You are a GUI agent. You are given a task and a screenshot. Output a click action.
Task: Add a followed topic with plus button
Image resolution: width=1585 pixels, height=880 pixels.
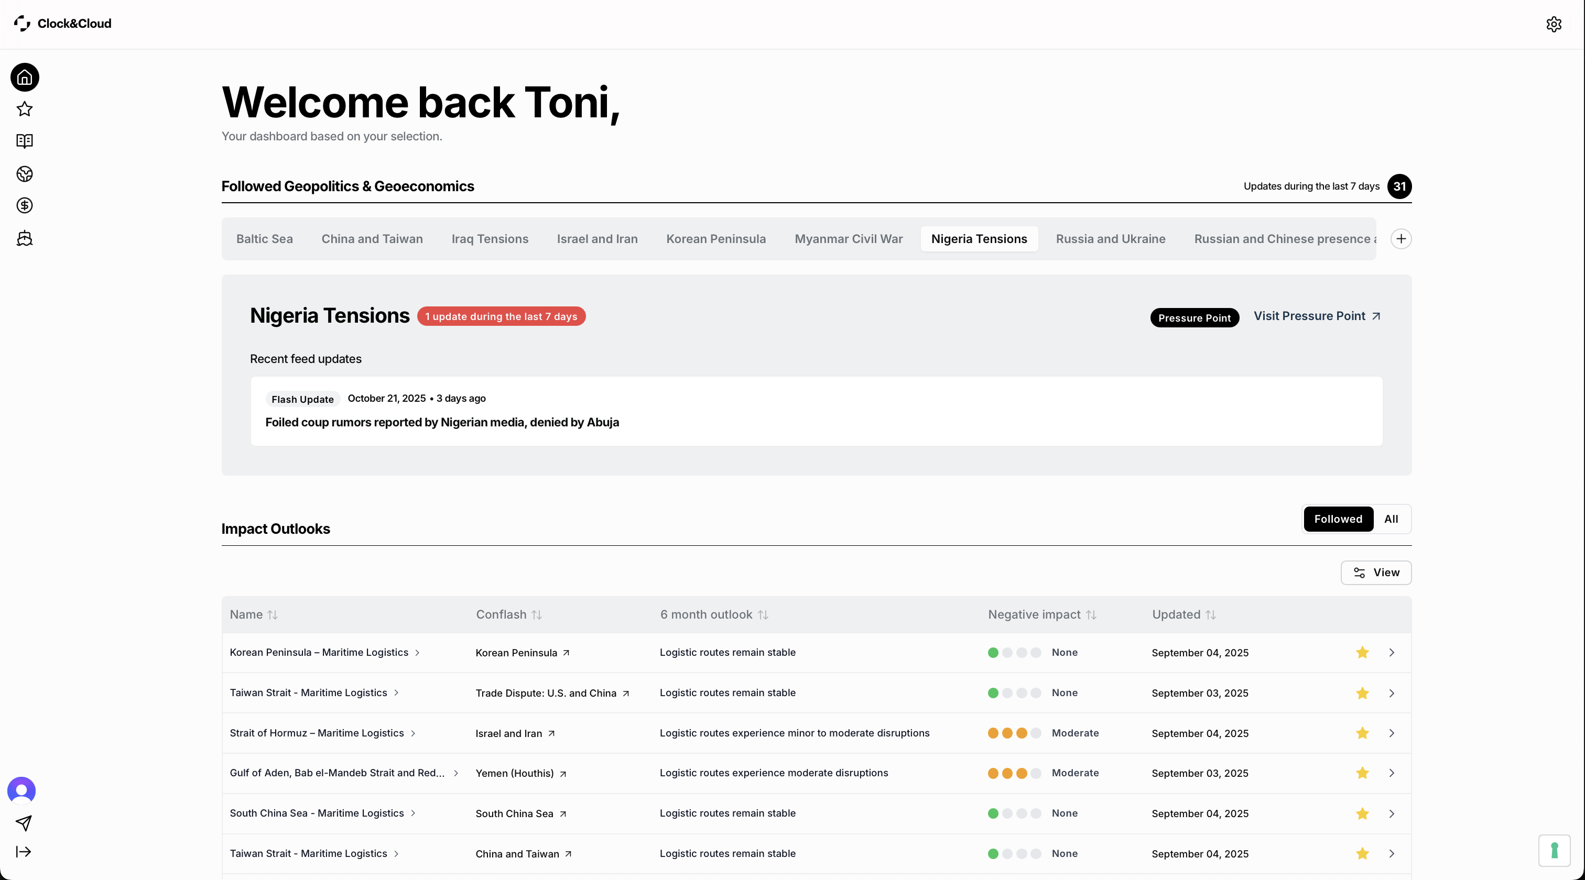(1401, 239)
